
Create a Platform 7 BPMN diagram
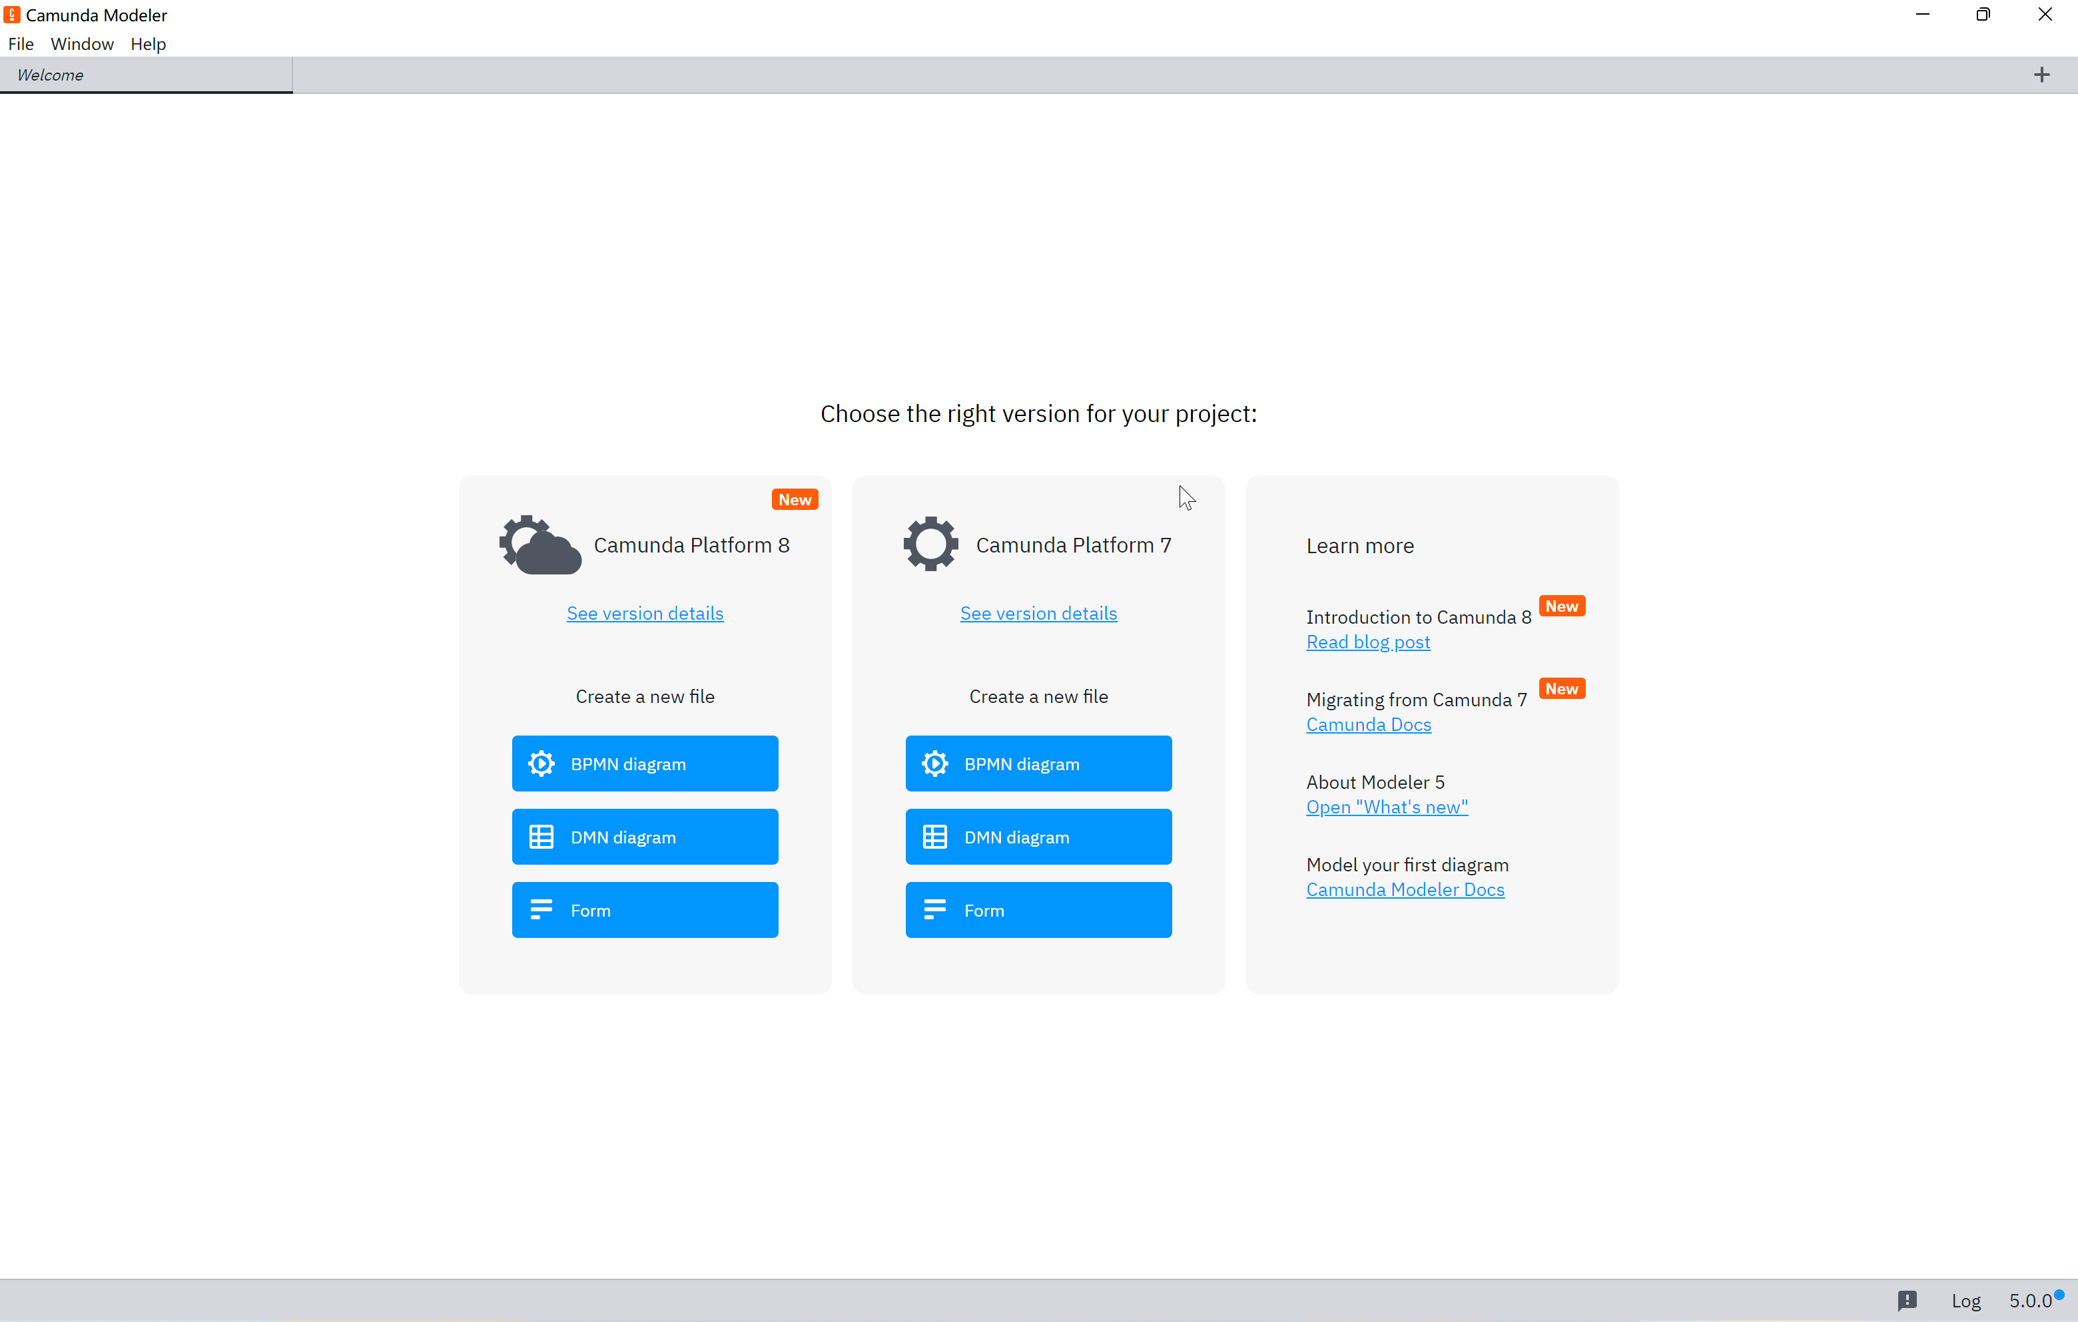[x=1038, y=764]
